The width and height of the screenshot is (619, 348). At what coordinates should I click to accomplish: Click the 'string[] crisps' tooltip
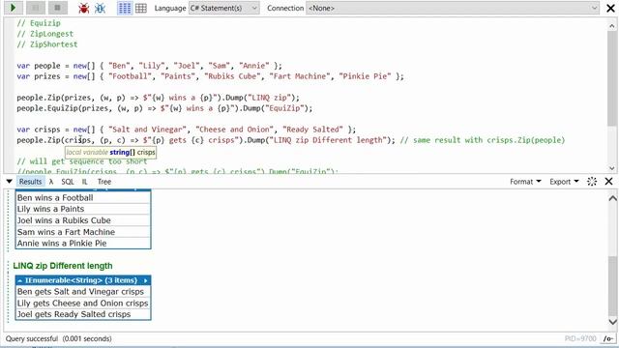point(110,153)
